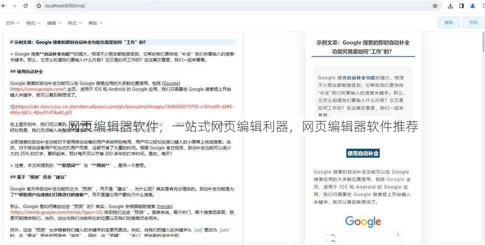Open the browser downloads icon
Image resolution: width=485 pixels, height=245 pixels.
tap(450, 6)
